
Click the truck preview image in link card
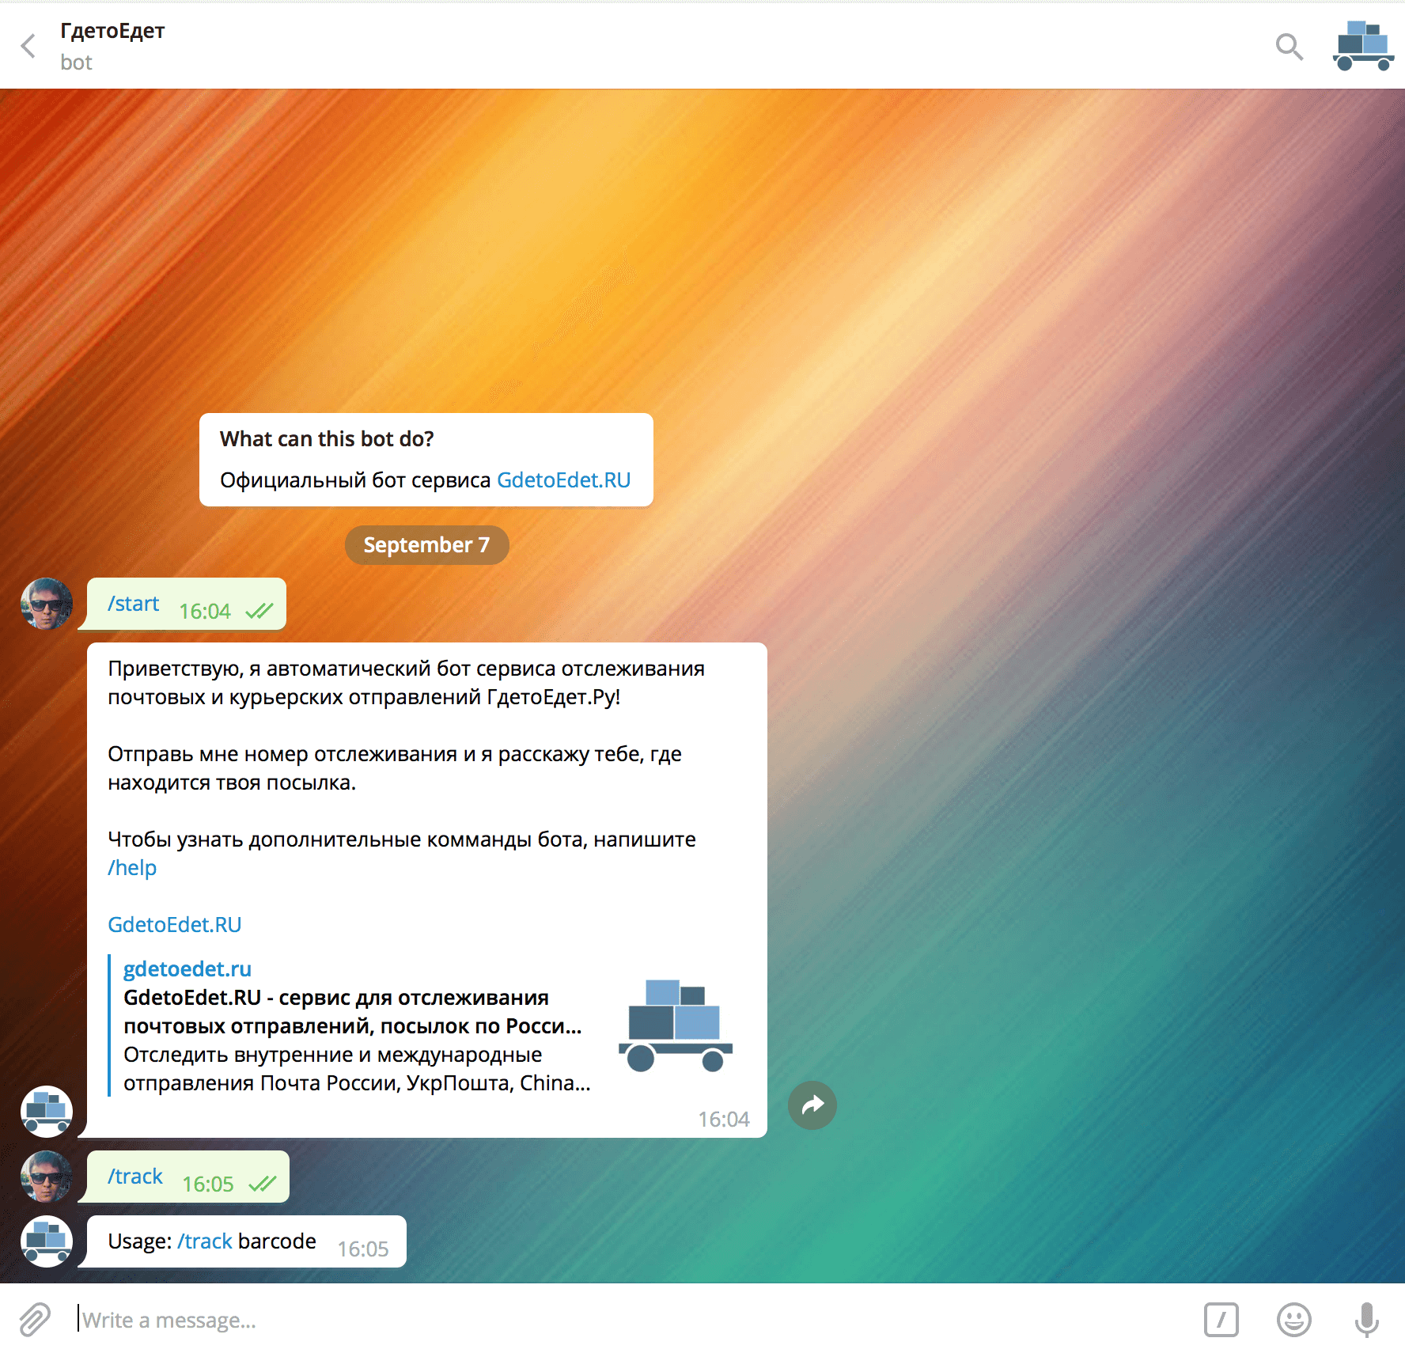(x=676, y=1025)
